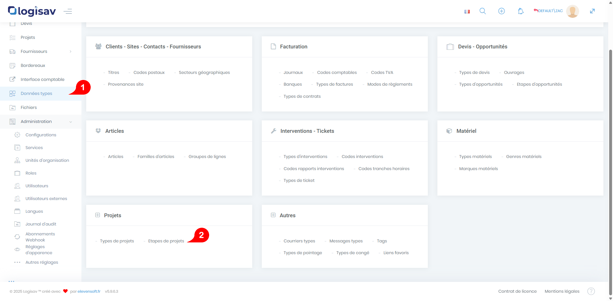Toggle fullscreen with the expand arrows icon
This screenshot has height=301, width=613.
(592, 11)
